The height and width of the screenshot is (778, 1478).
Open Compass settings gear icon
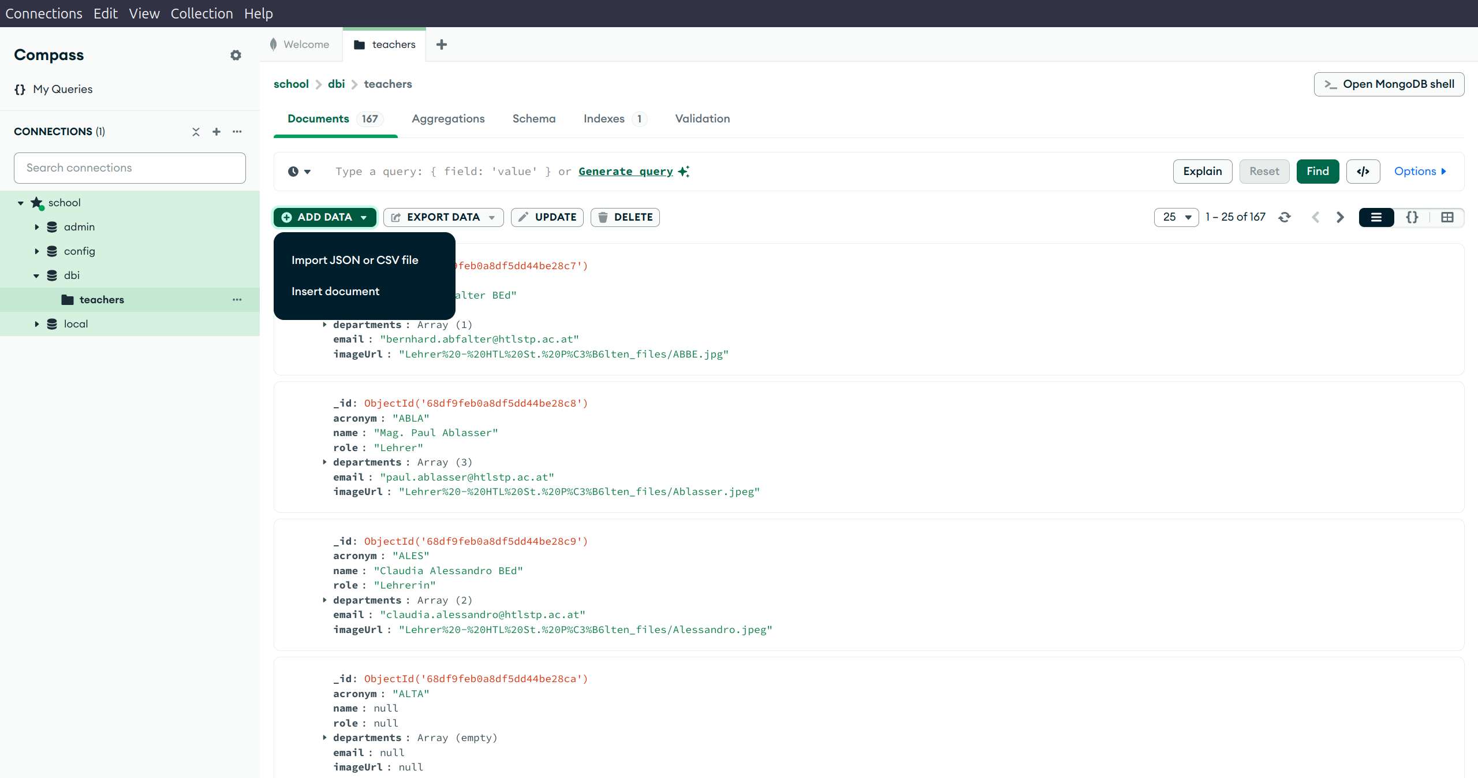click(236, 55)
